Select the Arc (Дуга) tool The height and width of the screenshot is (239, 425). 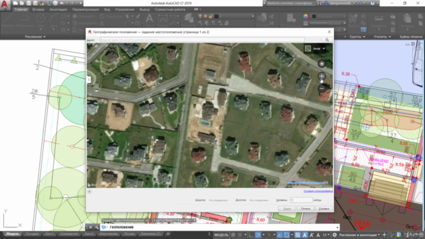(54, 21)
